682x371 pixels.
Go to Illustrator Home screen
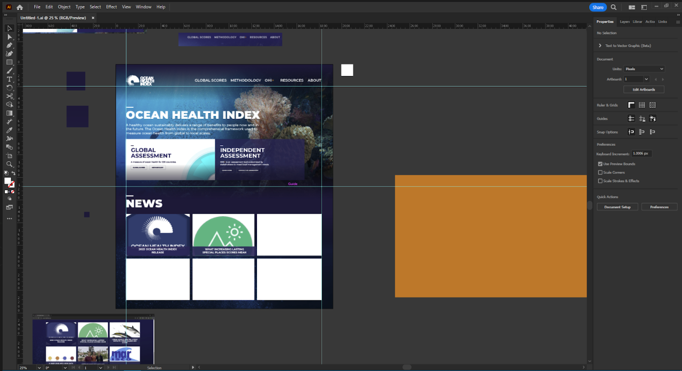[20, 7]
